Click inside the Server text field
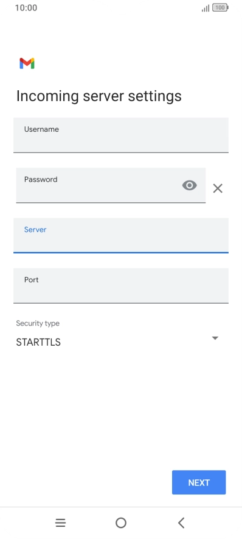The width and height of the screenshot is (242, 539). [x=121, y=235]
